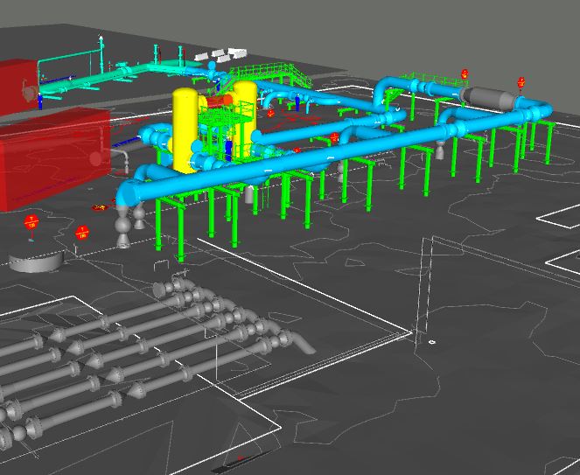The height and width of the screenshot is (475, 580).
Task: Click the red tag on a stem near the round tank
Action: tap(31, 223)
